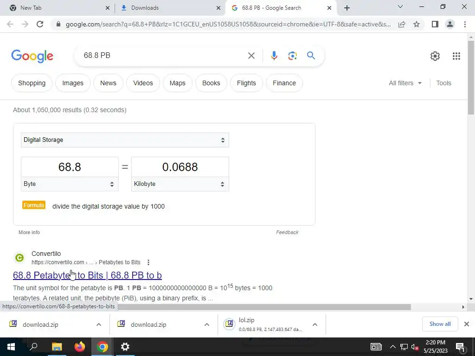Edit the 0.0688 result input field

coord(180,167)
